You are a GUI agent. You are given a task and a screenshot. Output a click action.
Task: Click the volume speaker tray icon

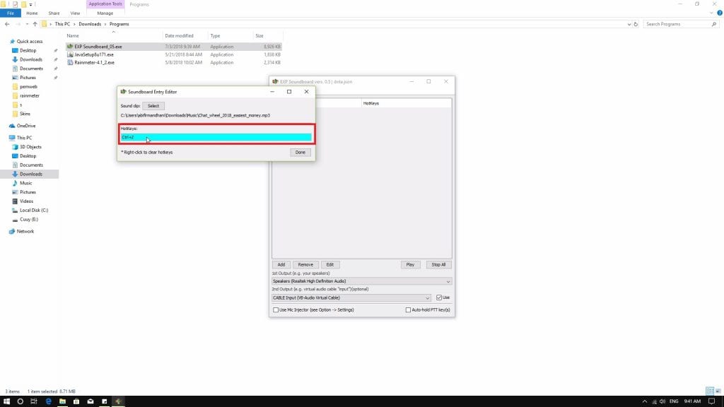tap(662, 401)
